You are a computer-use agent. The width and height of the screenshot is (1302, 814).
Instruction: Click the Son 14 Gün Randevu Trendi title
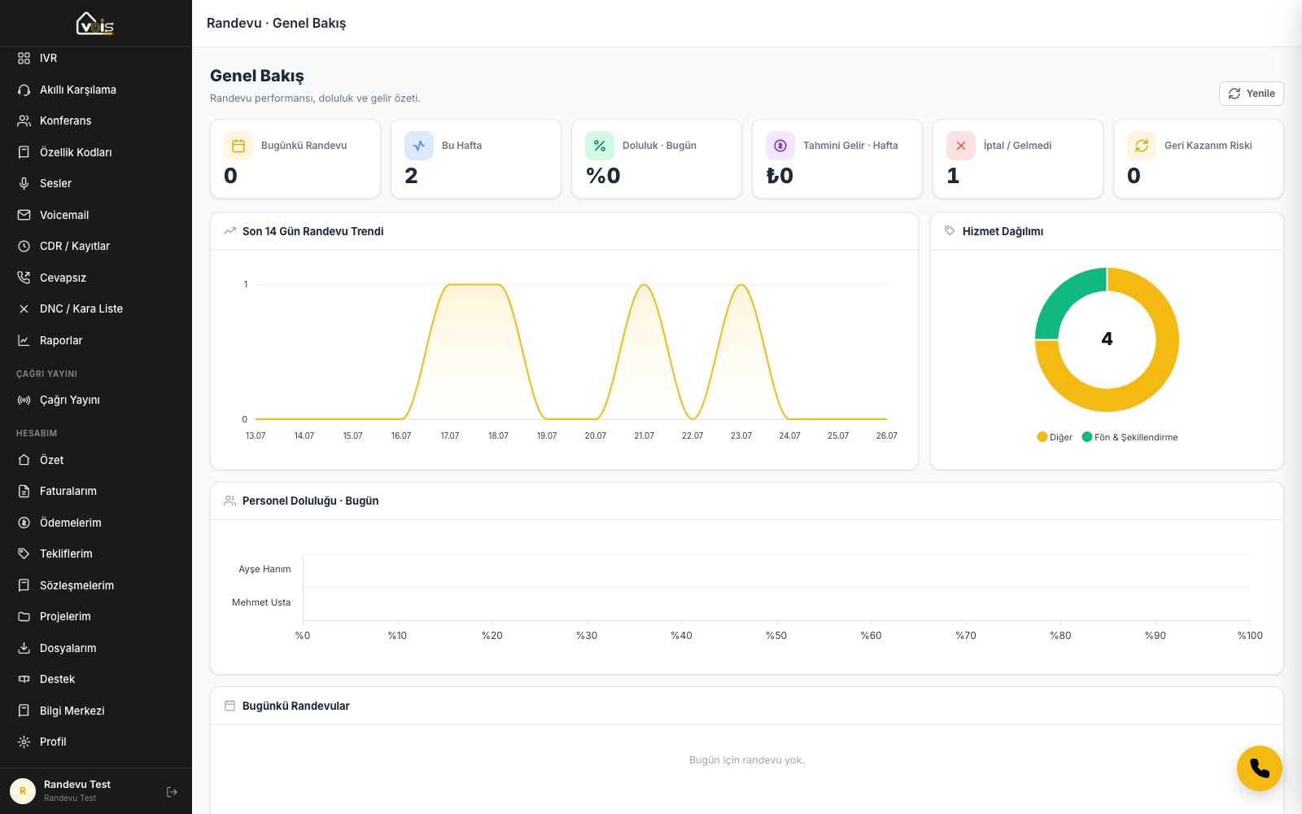pos(312,231)
